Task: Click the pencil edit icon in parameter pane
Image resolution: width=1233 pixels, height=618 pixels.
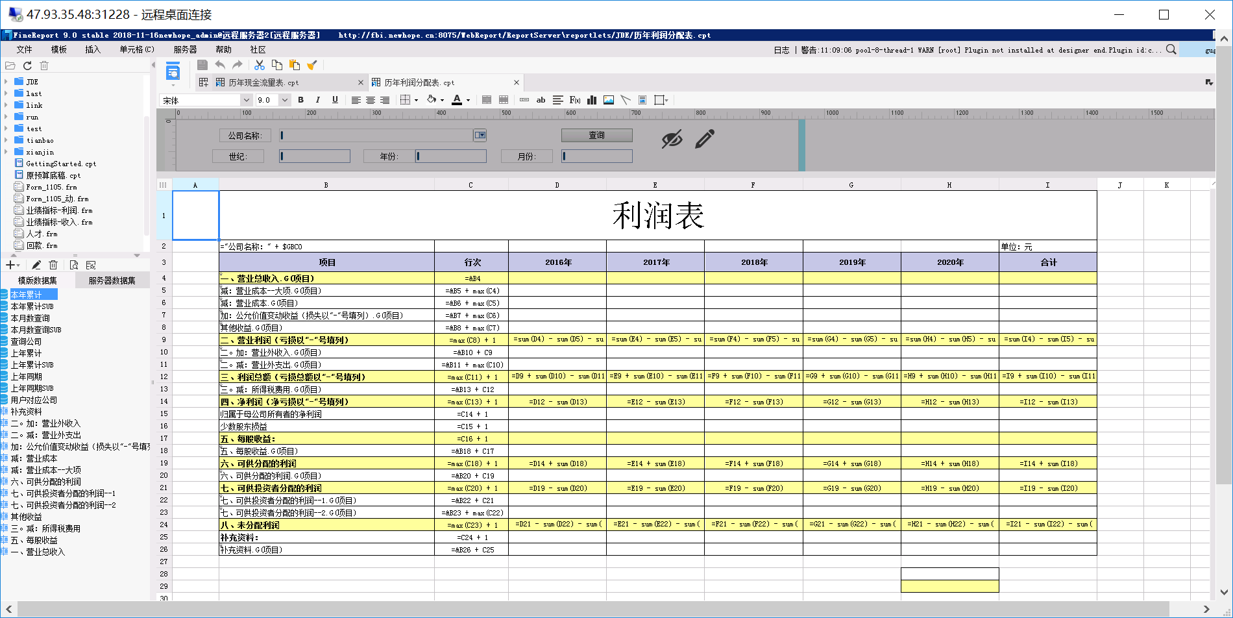Action: 705,138
